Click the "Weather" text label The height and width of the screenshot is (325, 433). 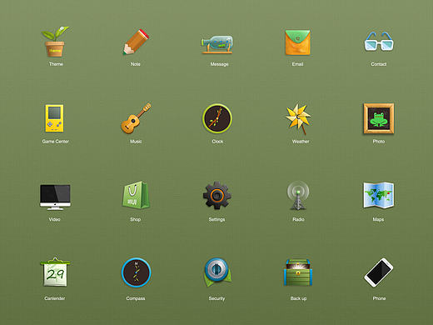[301, 142]
